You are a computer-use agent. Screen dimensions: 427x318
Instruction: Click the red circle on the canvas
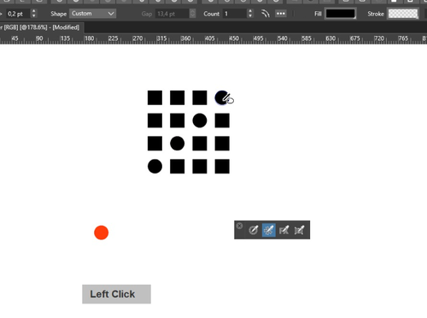(x=102, y=233)
